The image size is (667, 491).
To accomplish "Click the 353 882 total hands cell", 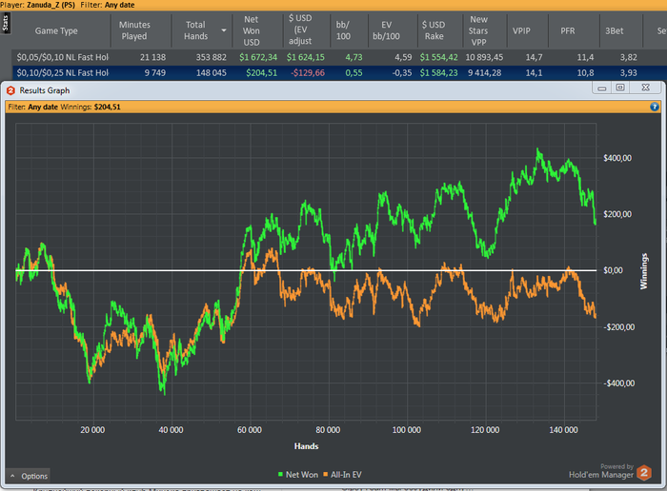I will click(x=212, y=57).
